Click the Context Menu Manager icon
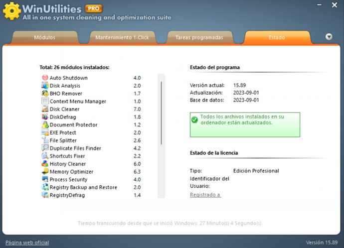The height and width of the screenshot is (248, 344). [45, 101]
